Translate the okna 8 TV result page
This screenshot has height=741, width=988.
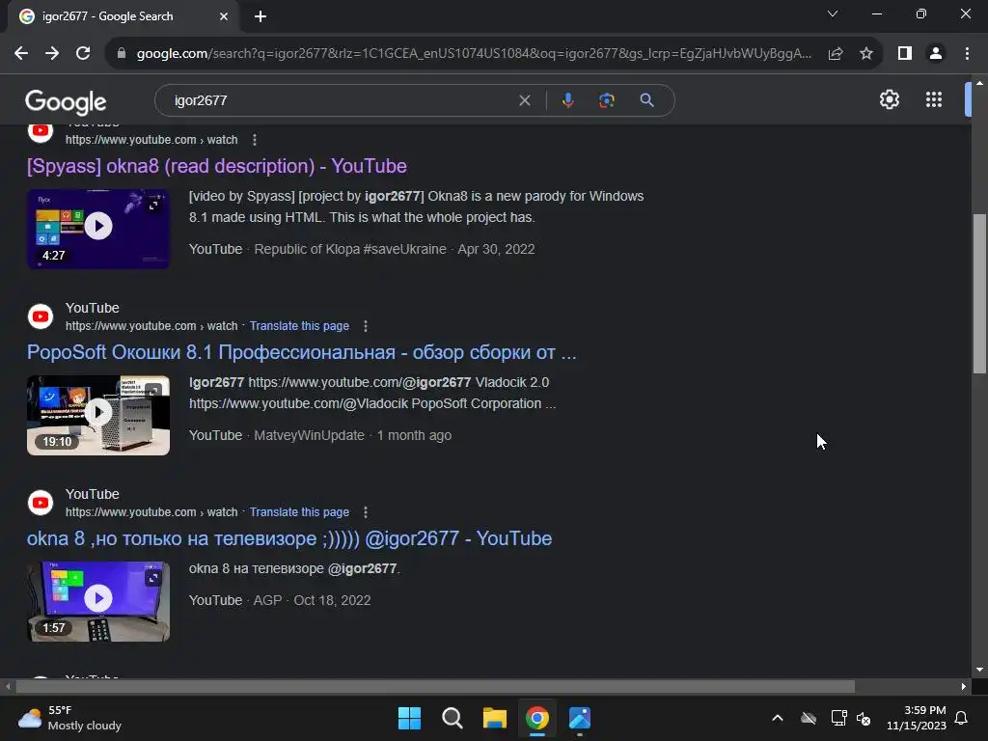click(299, 512)
